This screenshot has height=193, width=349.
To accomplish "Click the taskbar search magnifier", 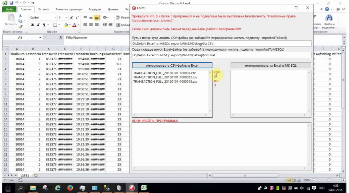I will (x=21, y=188).
